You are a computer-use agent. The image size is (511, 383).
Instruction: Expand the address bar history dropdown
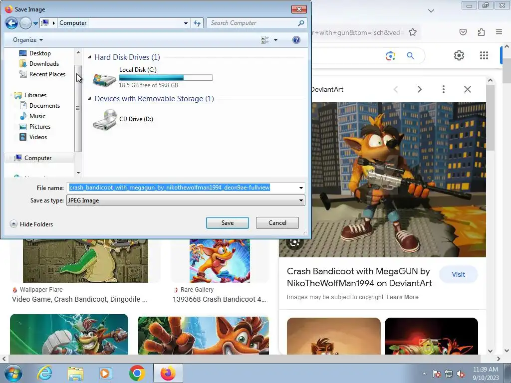pos(186,23)
